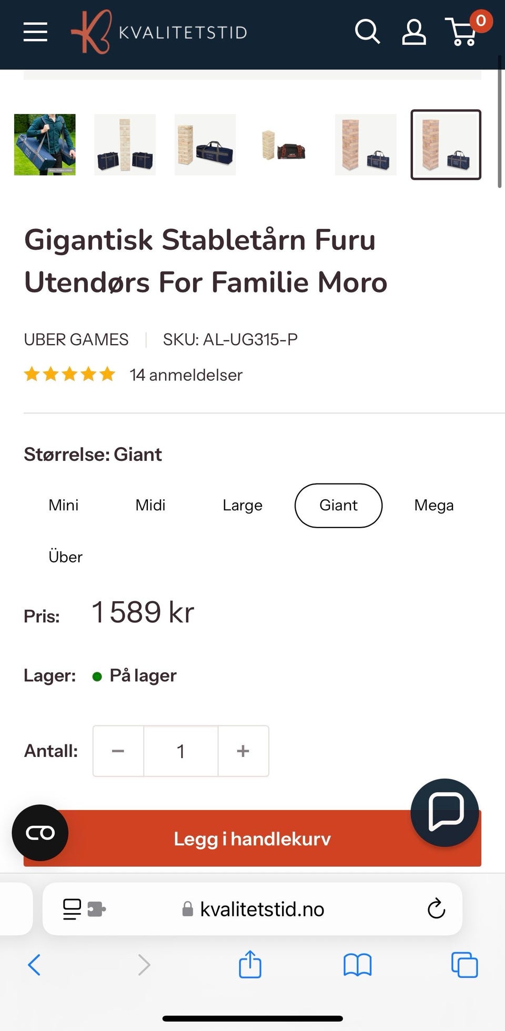The width and height of the screenshot is (505, 1031).
Task: Pick the Über size option
Action: click(65, 557)
